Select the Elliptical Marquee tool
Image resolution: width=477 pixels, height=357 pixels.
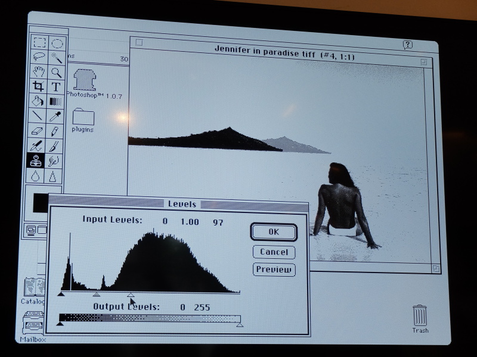pyautogui.click(x=57, y=43)
